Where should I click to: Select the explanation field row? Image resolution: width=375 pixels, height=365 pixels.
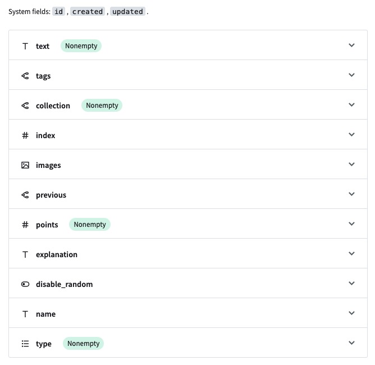click(188, 253)
